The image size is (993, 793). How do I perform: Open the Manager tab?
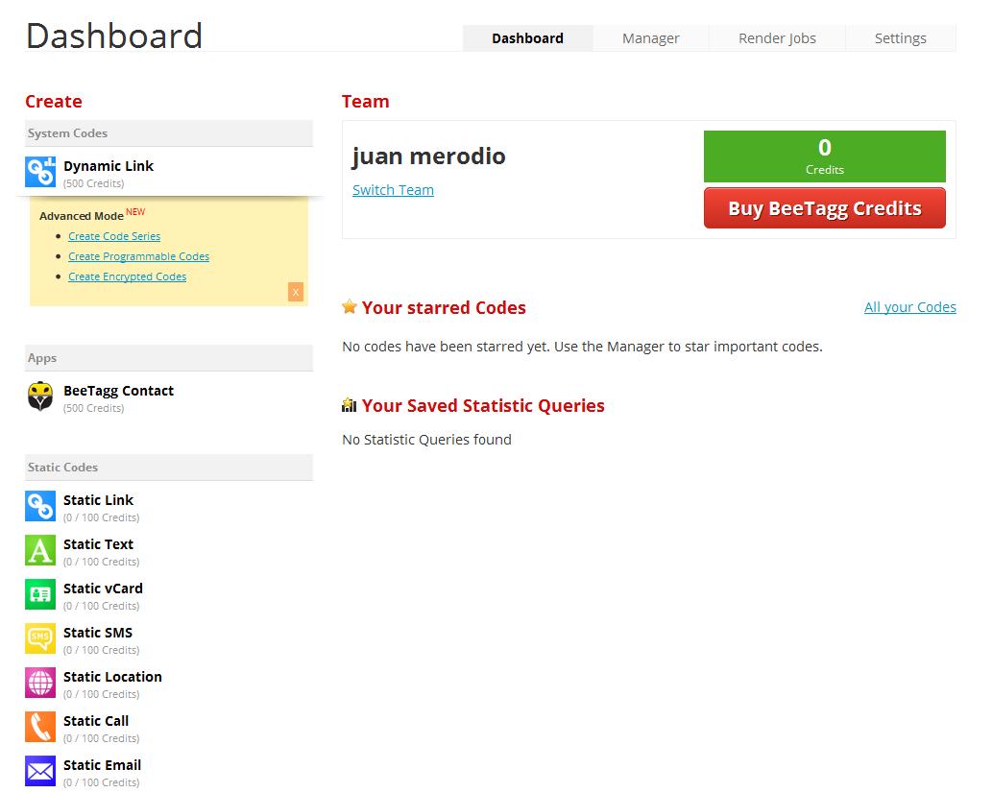click(x=651, y=38)
